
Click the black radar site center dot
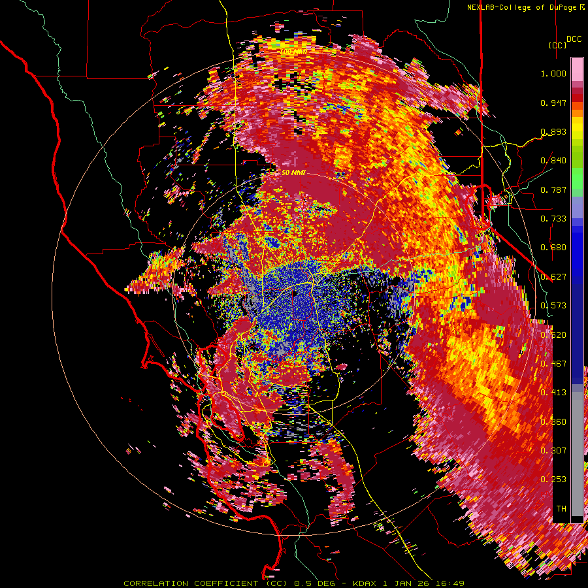[x=294, y=293]
